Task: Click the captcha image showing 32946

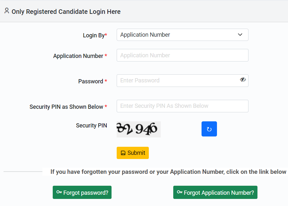Action: point(139,129)
